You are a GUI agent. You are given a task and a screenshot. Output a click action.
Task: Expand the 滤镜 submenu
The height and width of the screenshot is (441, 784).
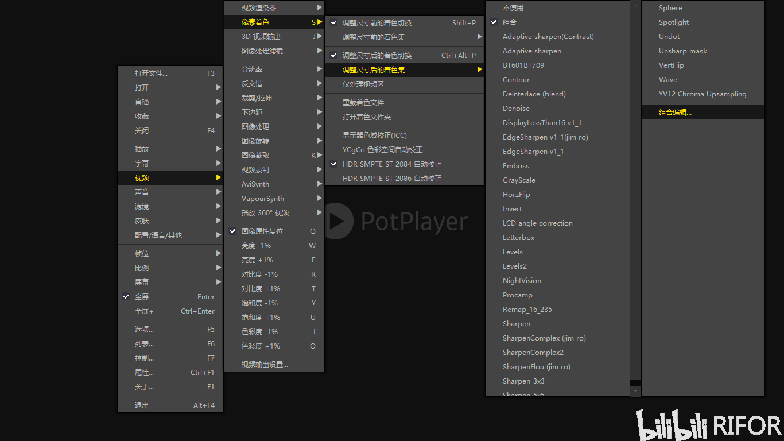pos(170,207)
